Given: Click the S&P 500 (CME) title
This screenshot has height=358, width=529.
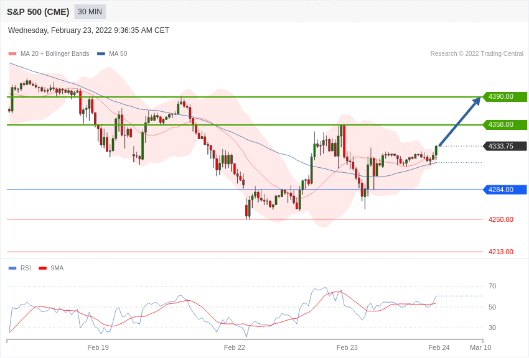Looking at the screenshot, I should pyautogui.click(x=38, y=12).
